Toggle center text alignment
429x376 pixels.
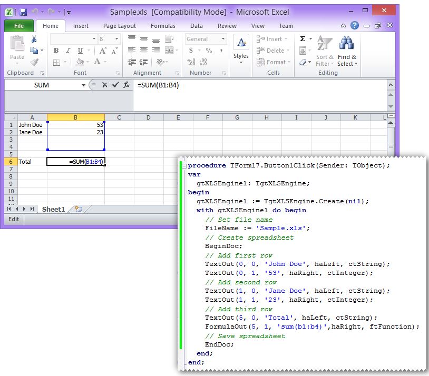coord(144,51)
